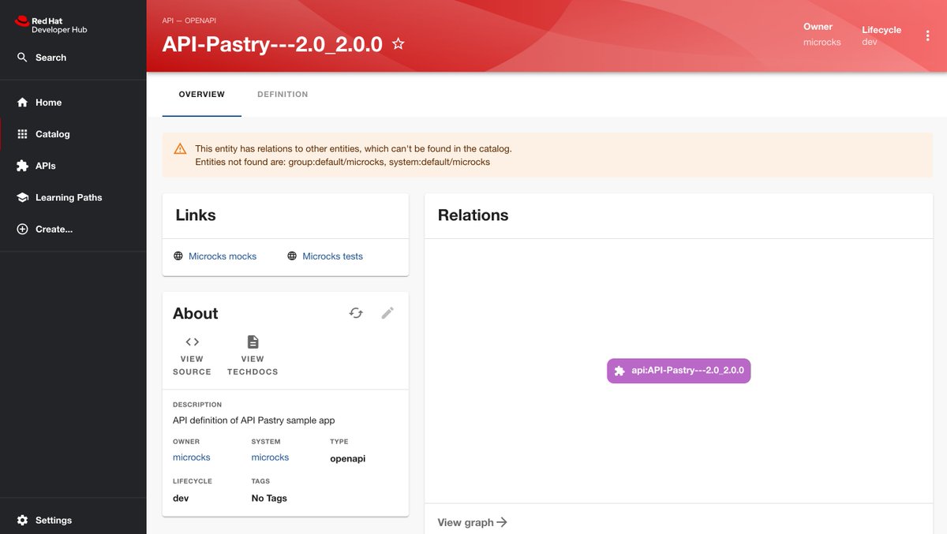The width and height of the screenshot is (947, 534).
Task: Click the refresh icon in About card
Action: [x=356, y=312]
